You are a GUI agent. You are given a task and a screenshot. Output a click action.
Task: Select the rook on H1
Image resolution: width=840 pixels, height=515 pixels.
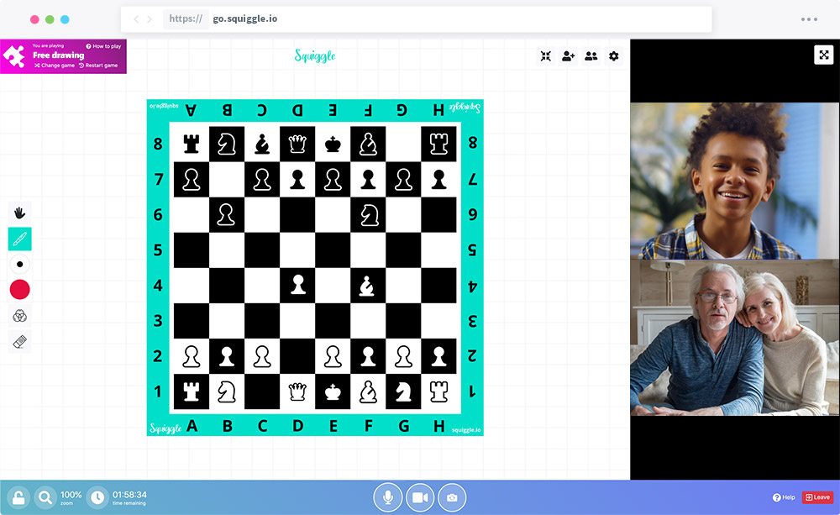tap(438, 392)
